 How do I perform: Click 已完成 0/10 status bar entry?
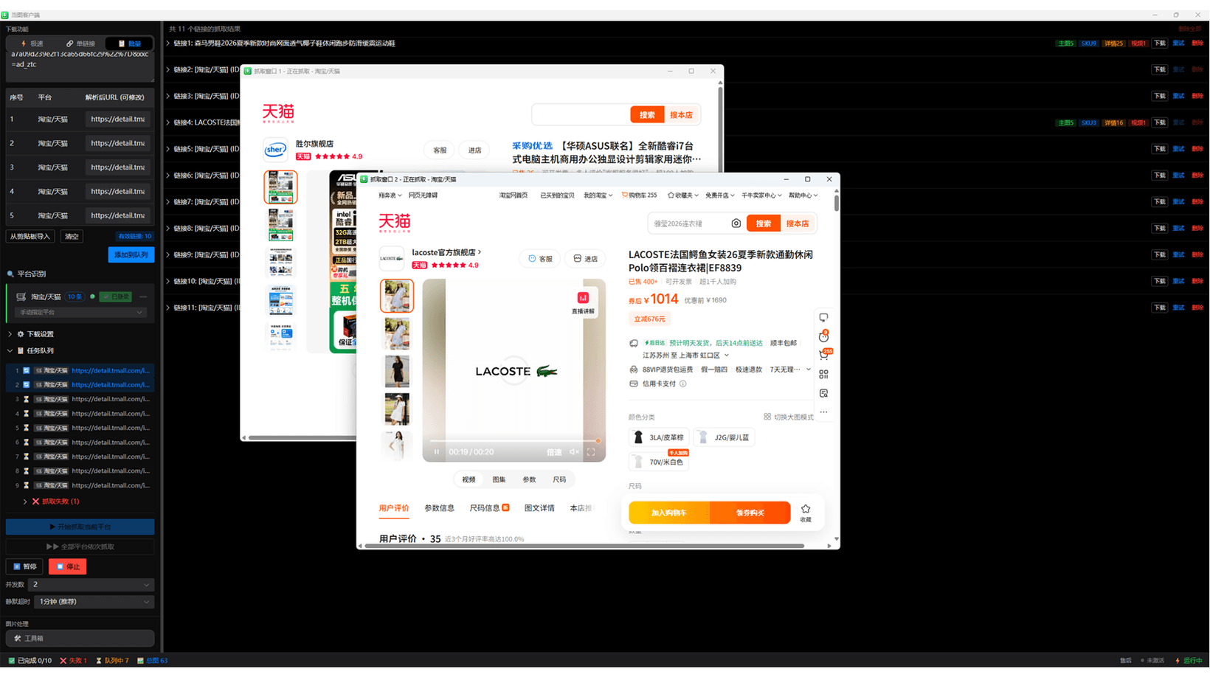(x=30, y=661)
